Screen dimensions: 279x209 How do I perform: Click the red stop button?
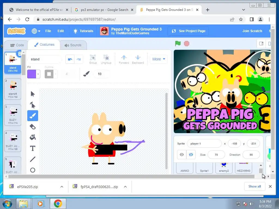coord(186,44)
